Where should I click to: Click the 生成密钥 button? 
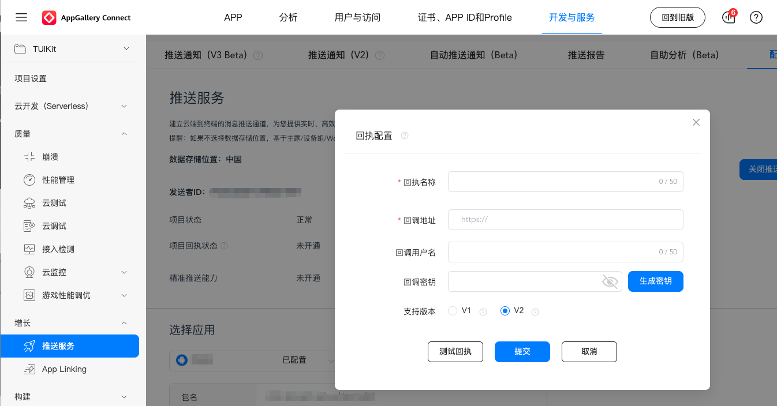point(655,281)
